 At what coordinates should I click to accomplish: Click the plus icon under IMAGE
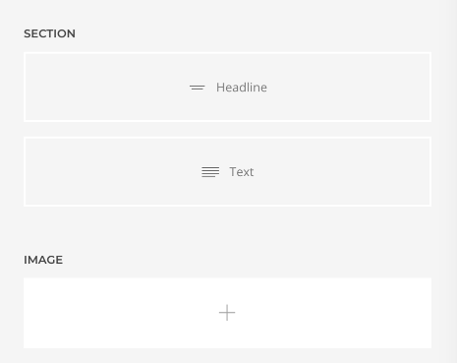click(x=227, y=313)
